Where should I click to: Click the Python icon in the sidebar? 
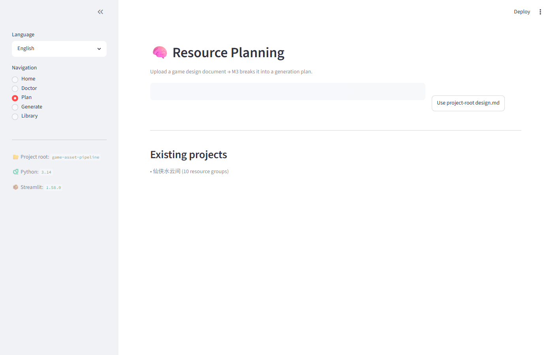tap(15, 172)
